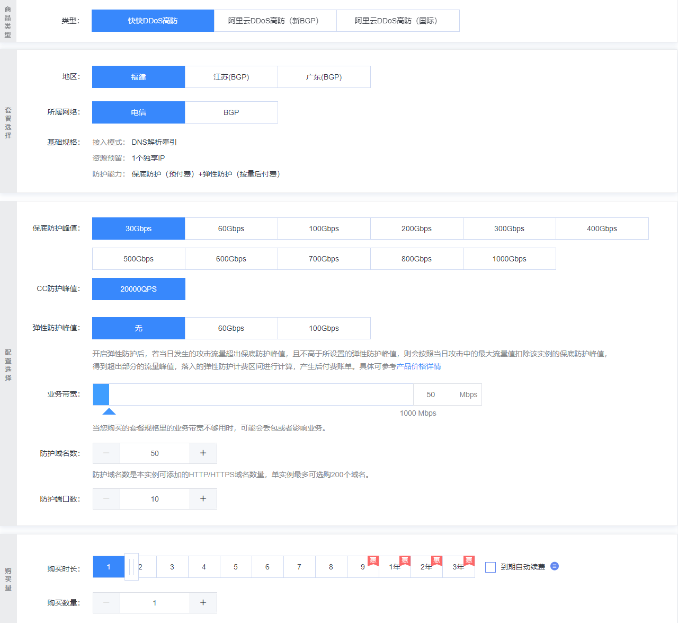Select 300Gbps base protection peak
The width and height of the screenshot is (678, 623).
(x=509, y=229)
